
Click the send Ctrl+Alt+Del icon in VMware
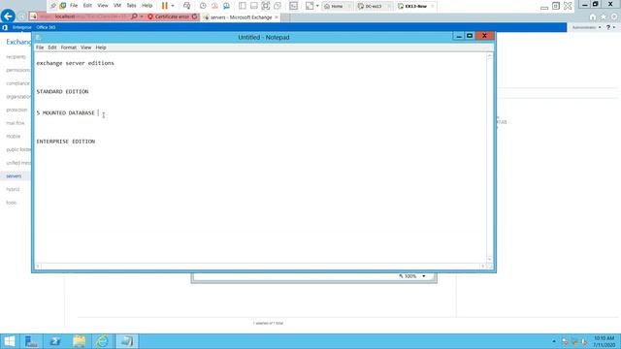point(186,6)
